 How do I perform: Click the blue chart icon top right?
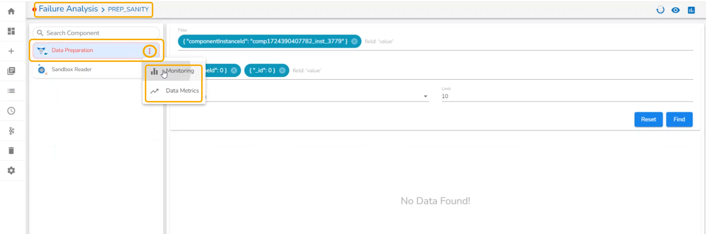[691, 10]
